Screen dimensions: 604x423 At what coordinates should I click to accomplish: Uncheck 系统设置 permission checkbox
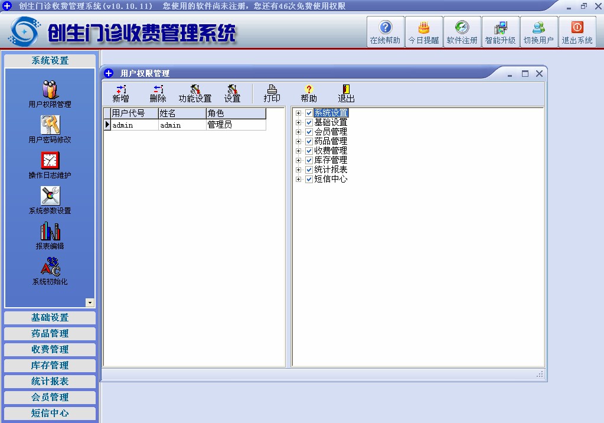coord(309,113)
